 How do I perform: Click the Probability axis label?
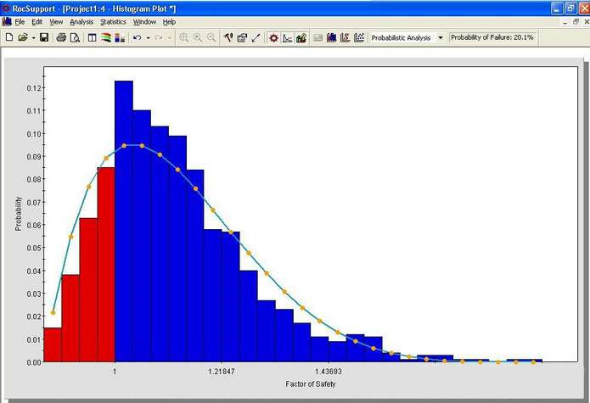pyautogui.click(x=18, y=214)
